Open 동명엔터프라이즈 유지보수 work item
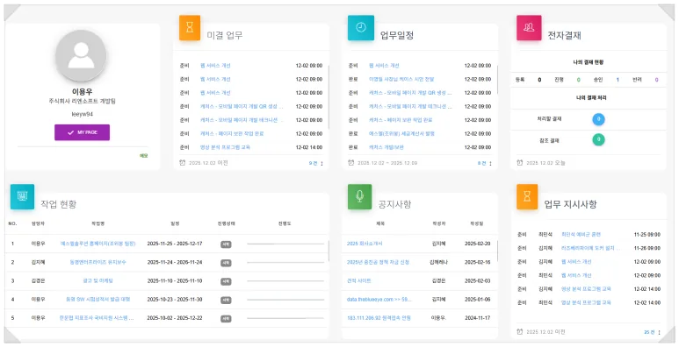Image resolution: width=679 pixels, height=347 pixels. click(x=98, y=262)
